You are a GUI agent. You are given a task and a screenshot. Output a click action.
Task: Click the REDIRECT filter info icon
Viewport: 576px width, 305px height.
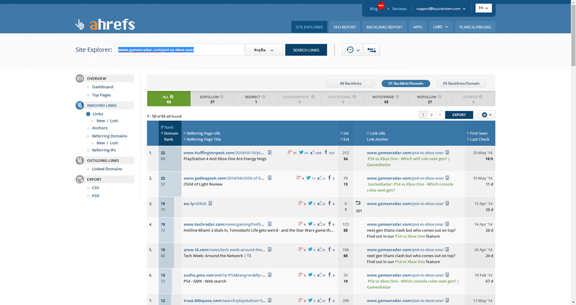pyautogui.click(x=264, y=97)
